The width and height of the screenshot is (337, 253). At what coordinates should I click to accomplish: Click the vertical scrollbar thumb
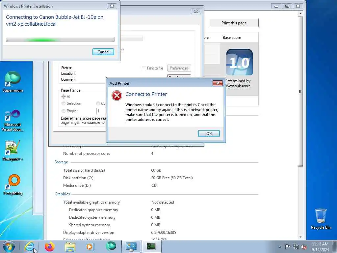[x=300, y=92]
